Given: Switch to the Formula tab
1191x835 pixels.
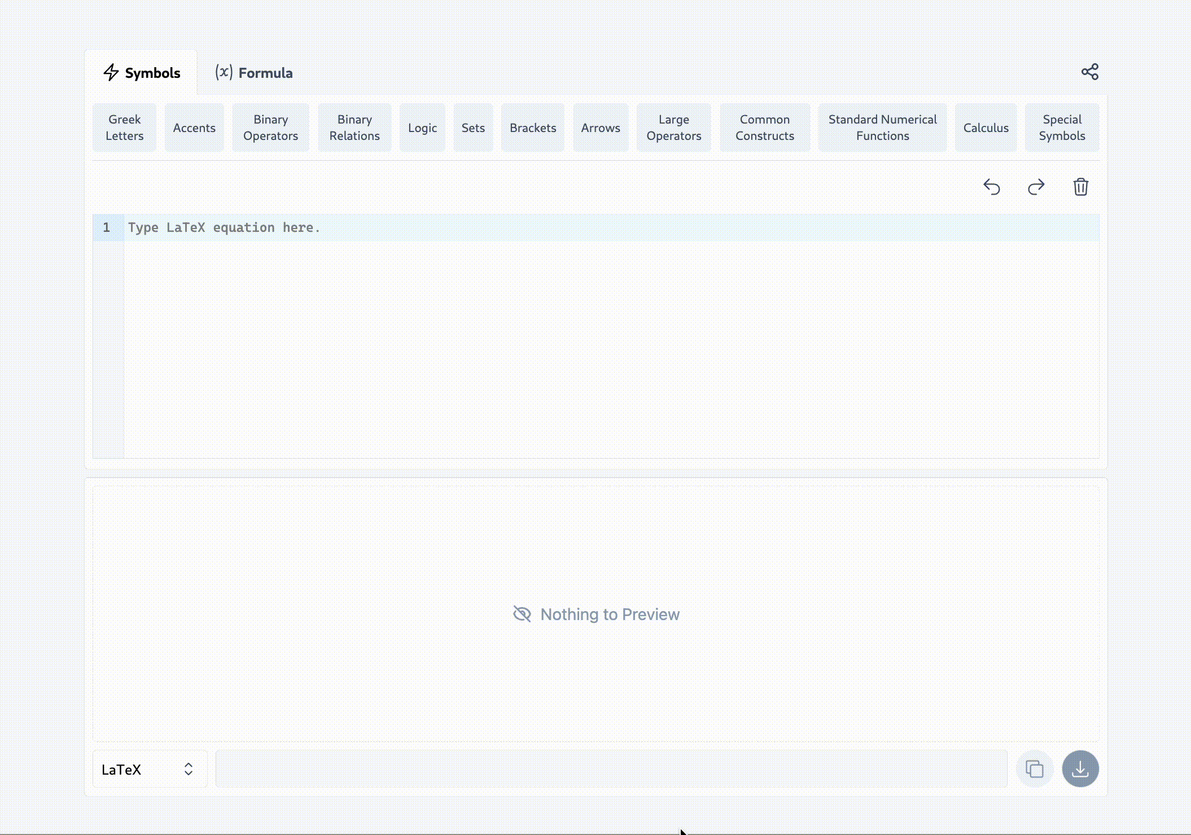Looking at the screenshot, I should click(254, 73).
